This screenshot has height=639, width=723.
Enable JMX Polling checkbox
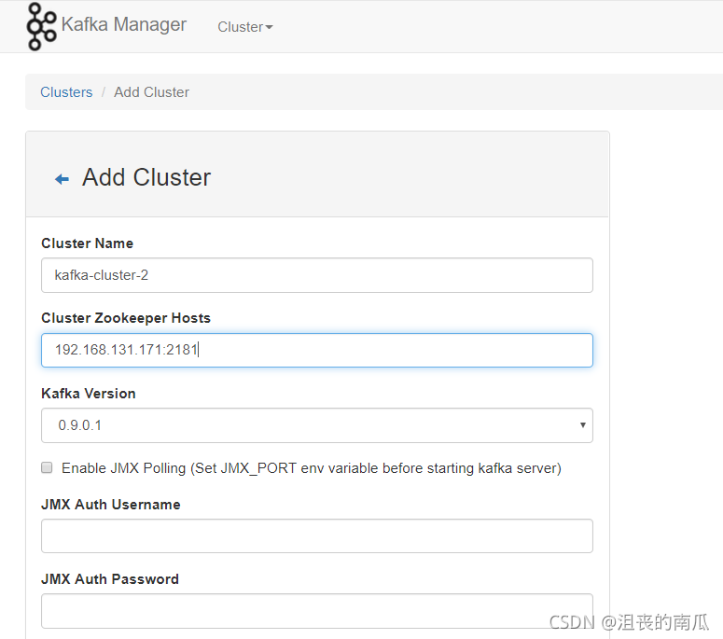(x=47, y=468)
